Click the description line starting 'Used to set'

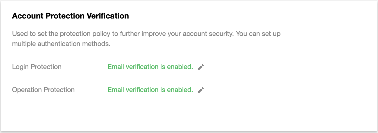146,34
